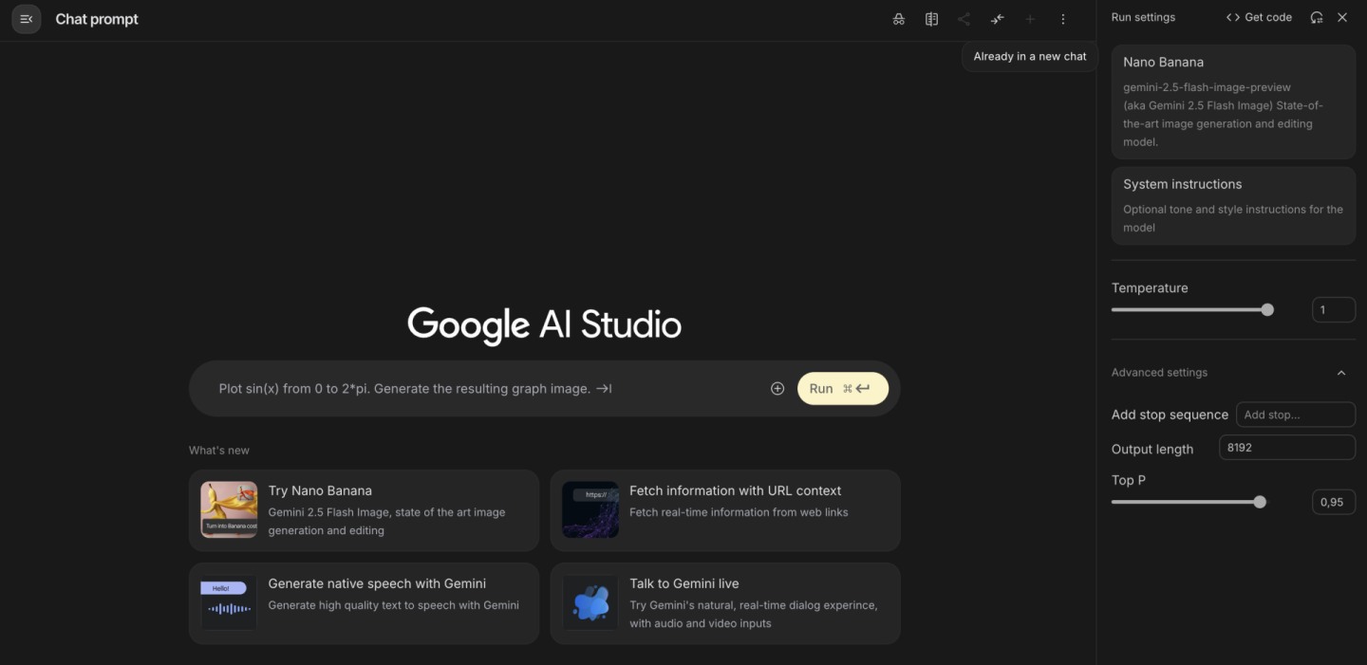The image size is (1367, 665).
Task: Click the Run settings heading text
Action: click(1143, 17)
